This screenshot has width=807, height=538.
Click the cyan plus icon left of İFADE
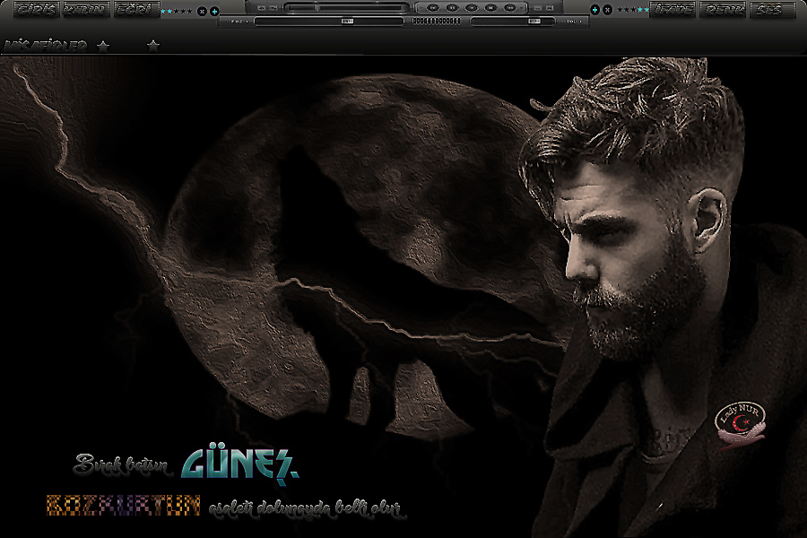(595, 10)
